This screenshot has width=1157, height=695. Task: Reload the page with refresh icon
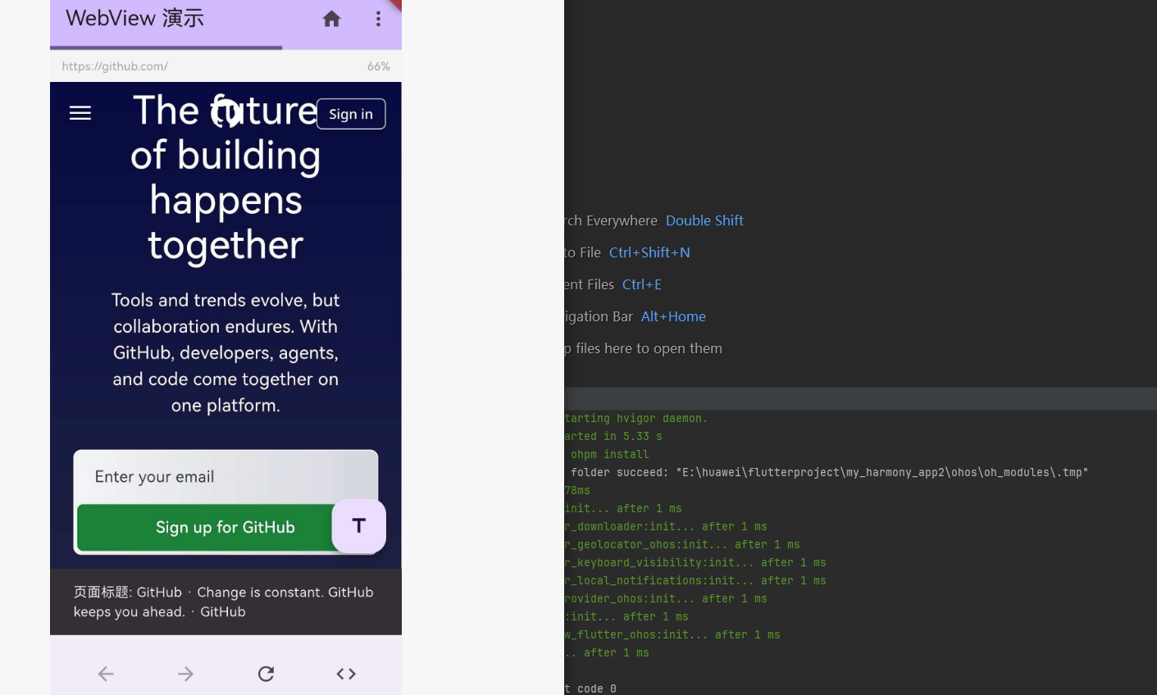[x=266, y=674]
